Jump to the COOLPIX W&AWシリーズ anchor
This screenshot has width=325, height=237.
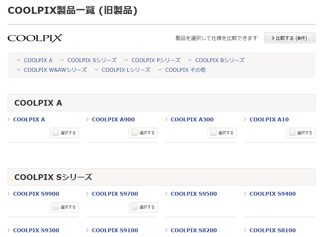coord(55,70)
